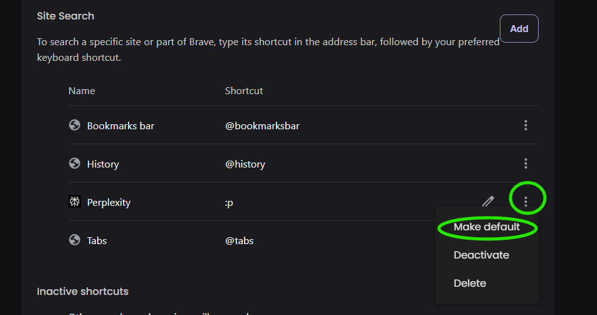Select the Bookmarks bar row name
This screenshot has width=597, height=315.
pos(120,126)
